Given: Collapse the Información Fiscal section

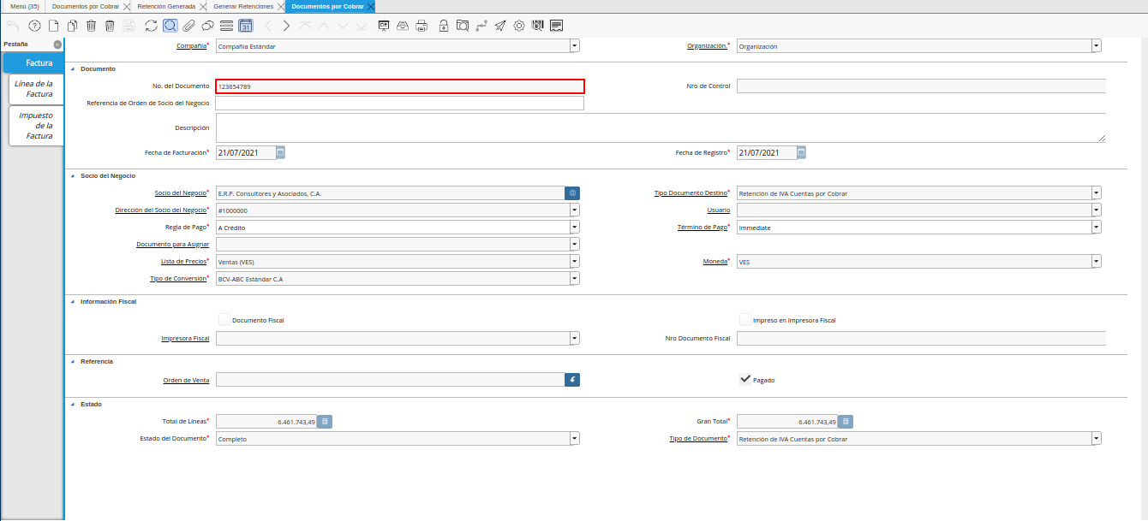Looking at the screenshot, I should coord(73,301).
